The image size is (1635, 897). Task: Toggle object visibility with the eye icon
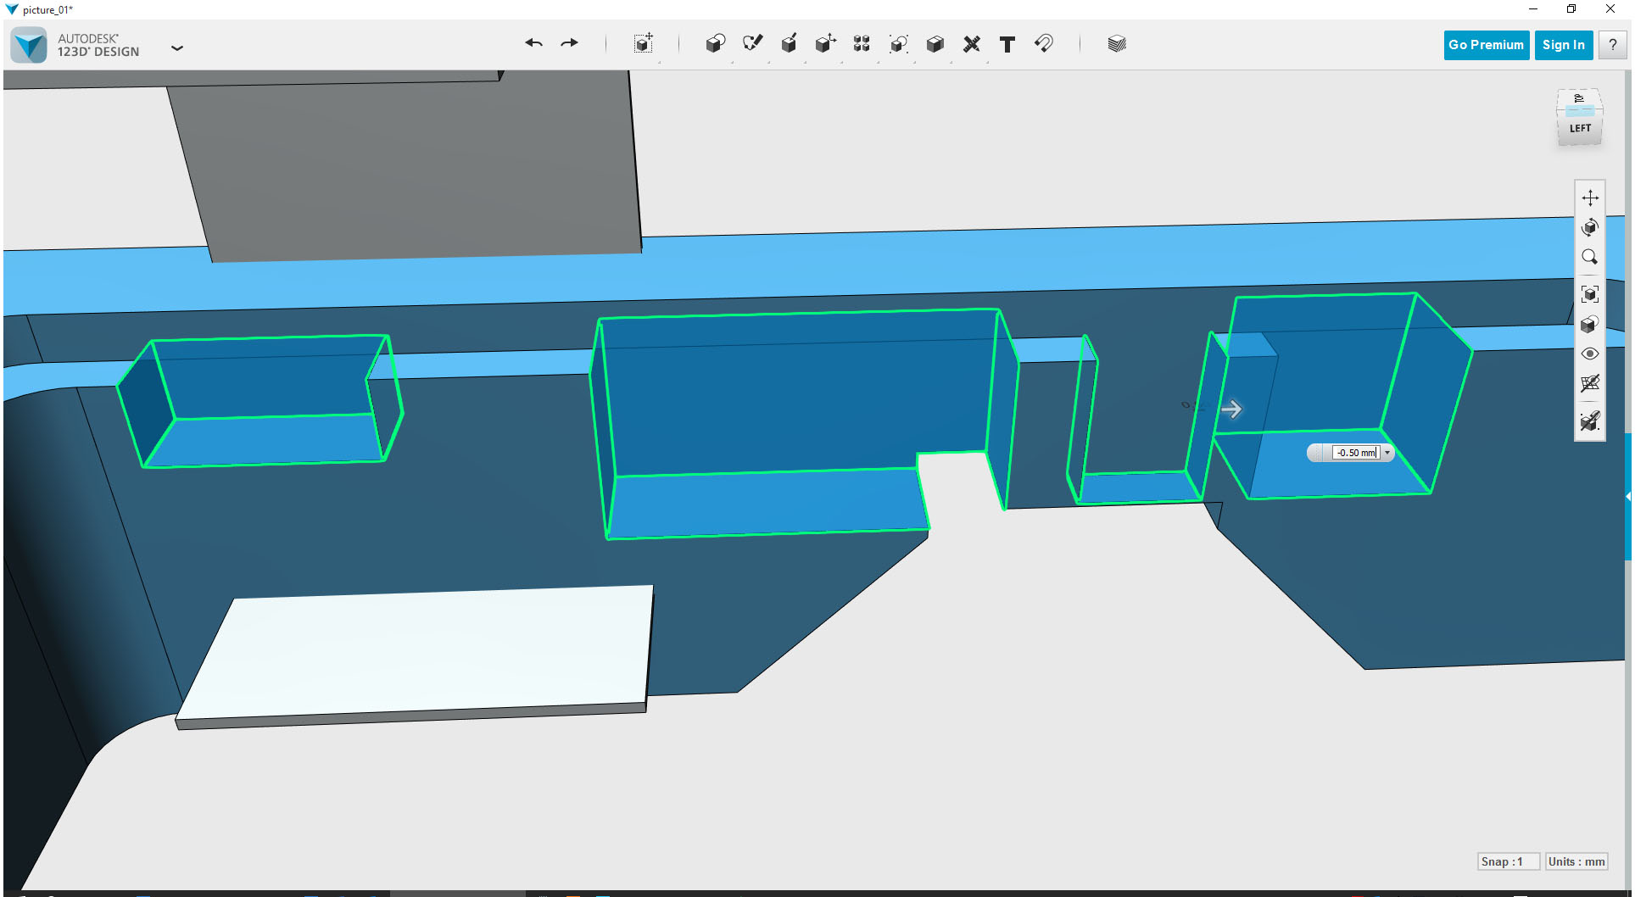(1591, 354)
